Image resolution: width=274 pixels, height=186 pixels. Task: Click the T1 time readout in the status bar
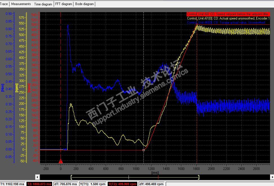pyautogui.click(x=13, y=184)
